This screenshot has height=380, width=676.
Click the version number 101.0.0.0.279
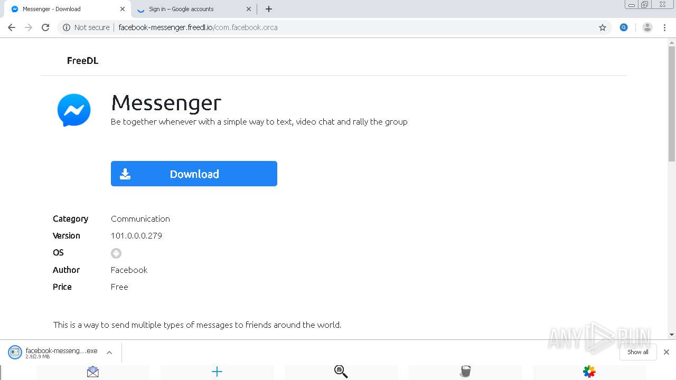click(x=136, y=236)
